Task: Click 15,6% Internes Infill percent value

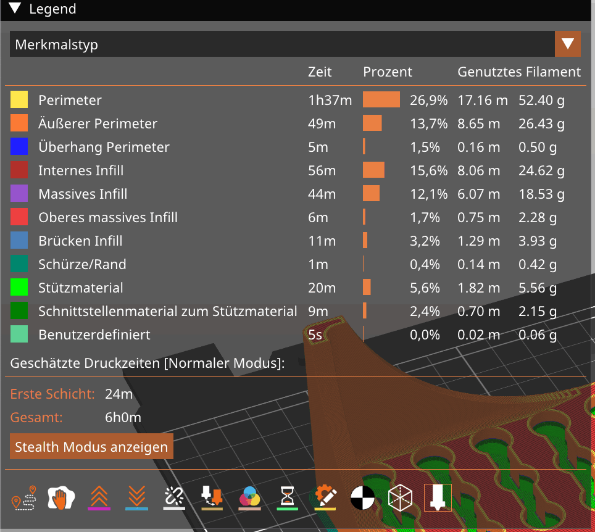Action: 428,171
